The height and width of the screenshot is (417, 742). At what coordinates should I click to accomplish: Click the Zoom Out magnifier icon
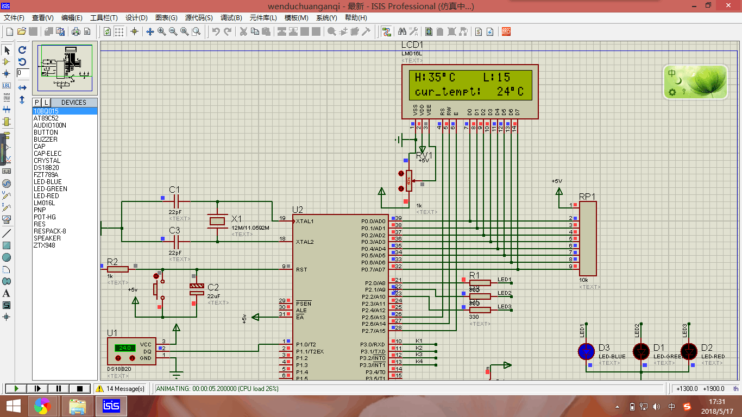(x=173, y=31)
